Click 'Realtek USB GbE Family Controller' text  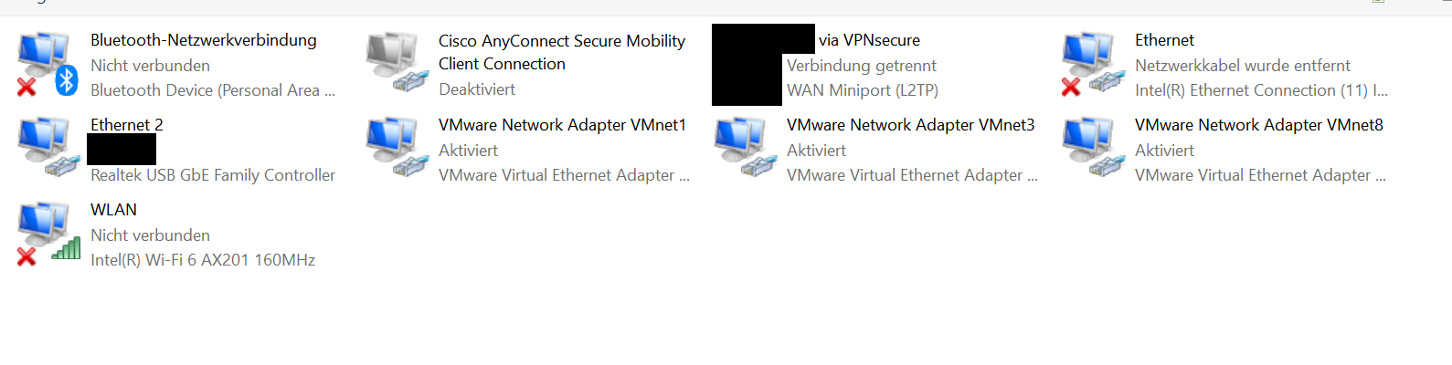212,175
